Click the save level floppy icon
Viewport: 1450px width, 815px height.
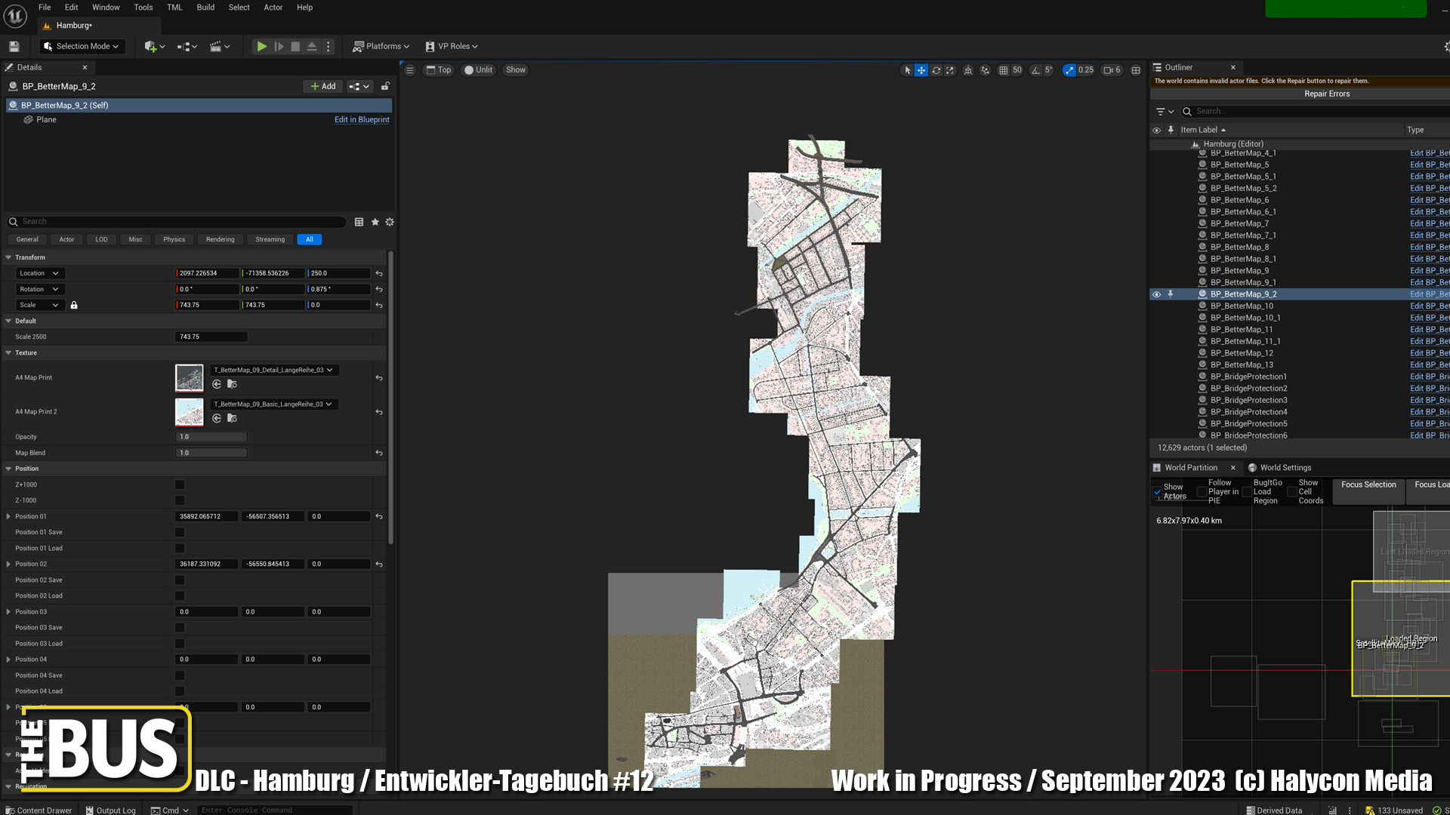[x=14, y=46]
